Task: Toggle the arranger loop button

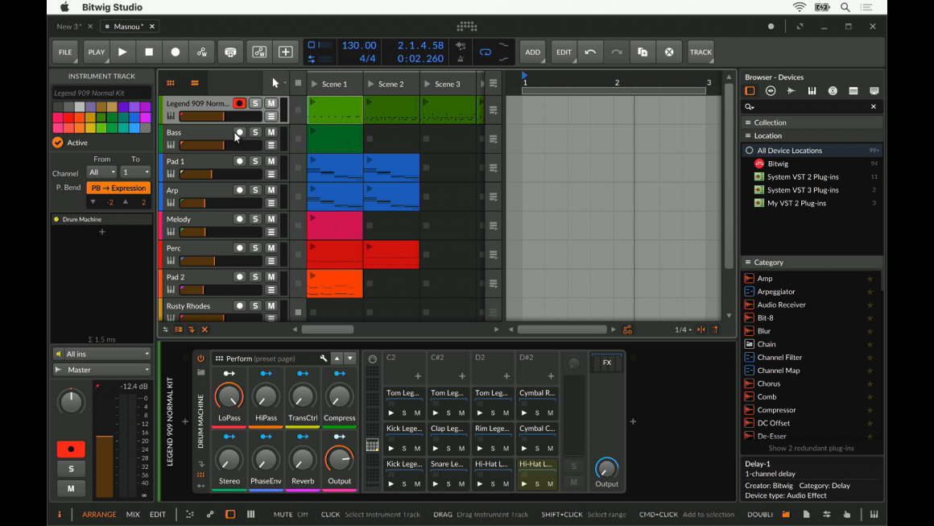Action: coord(486,52)
